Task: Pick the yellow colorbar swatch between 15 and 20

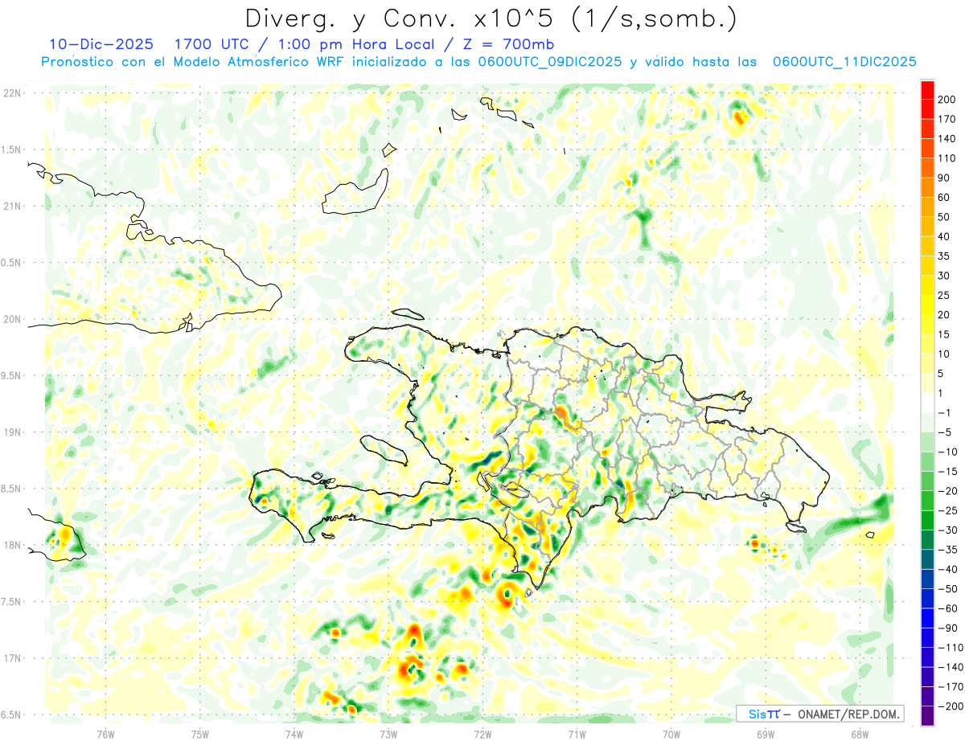Action: [927, 325]
